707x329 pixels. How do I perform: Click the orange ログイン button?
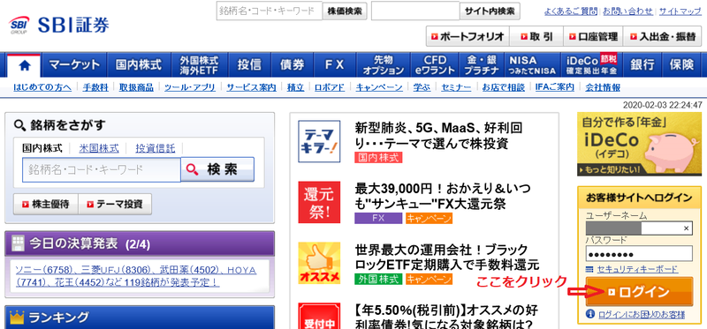pyautogui.click(x=639, y=292)
